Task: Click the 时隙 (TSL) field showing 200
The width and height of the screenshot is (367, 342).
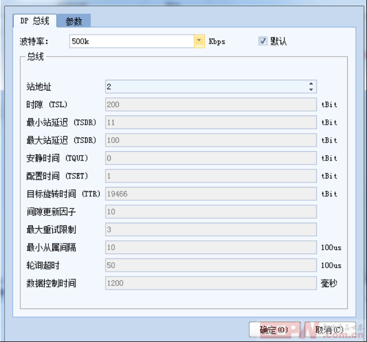Action: [211, 104]
